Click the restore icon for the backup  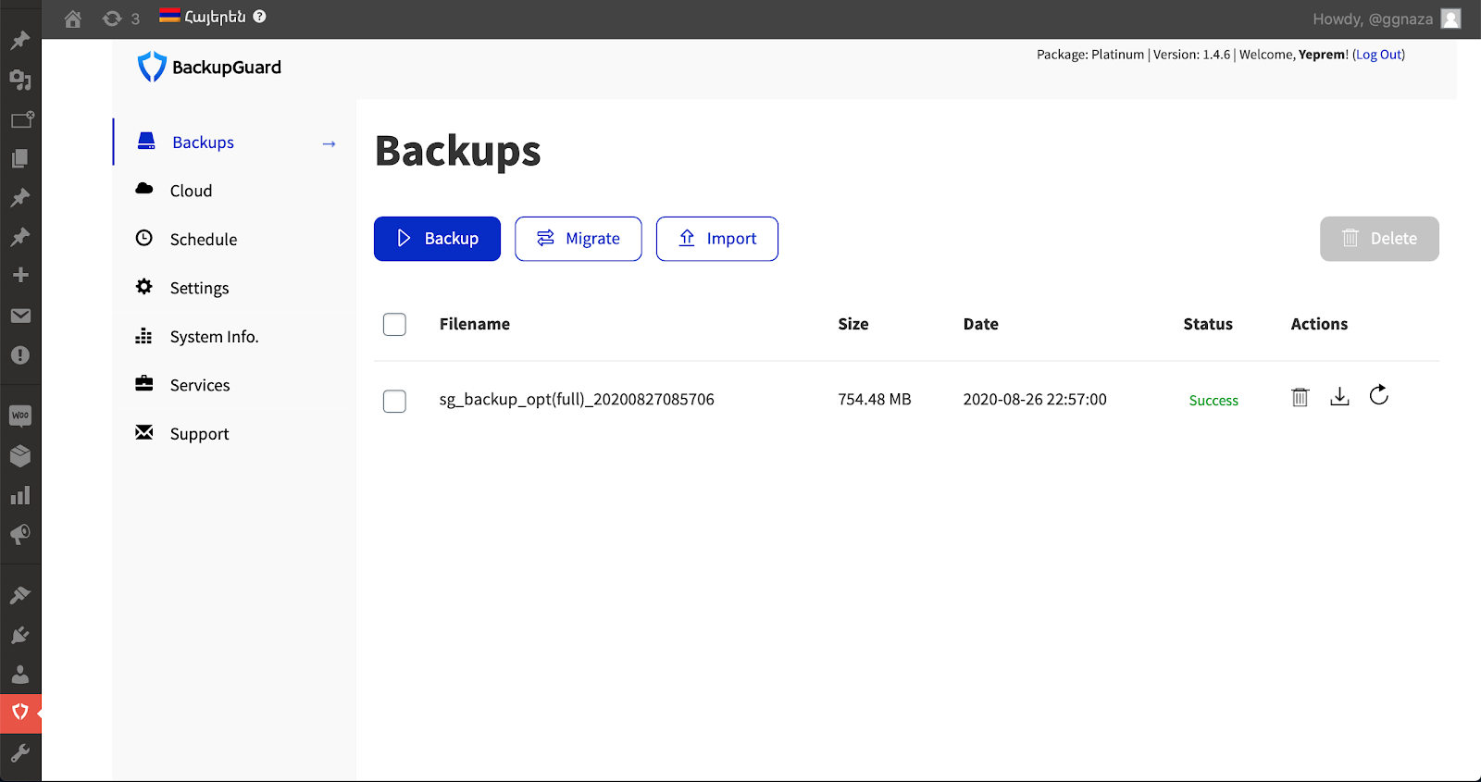coord(1378,395)
